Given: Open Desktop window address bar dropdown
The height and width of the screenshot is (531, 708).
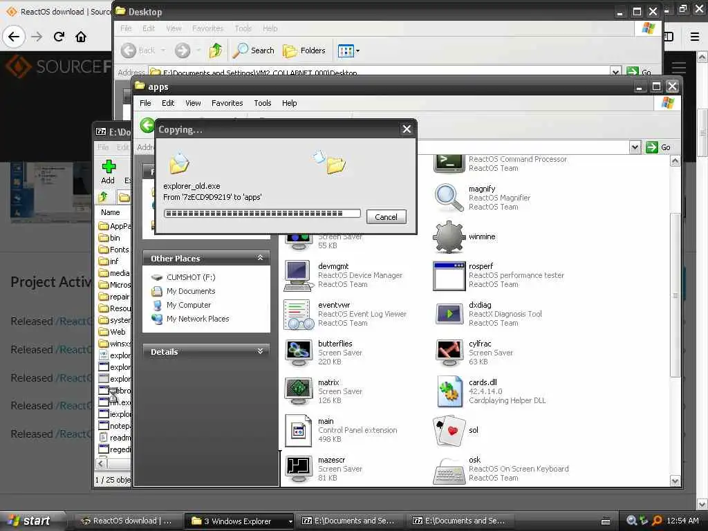Looking at the screenshot, I should click(x=615, y=72).
